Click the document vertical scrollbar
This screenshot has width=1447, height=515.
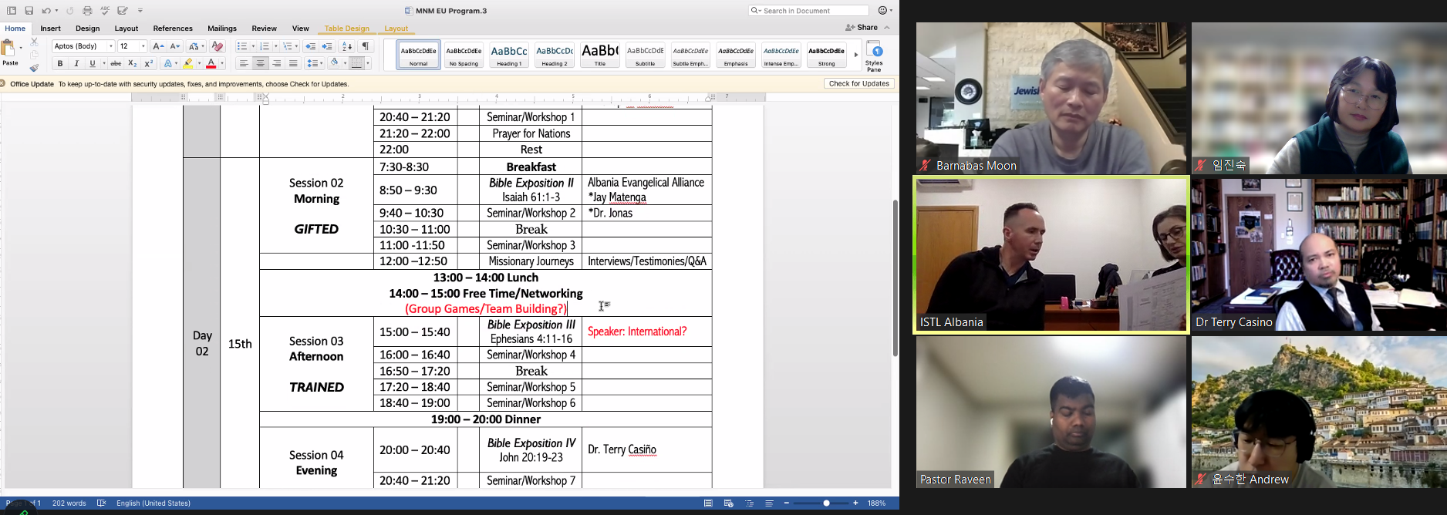(x=895, y=278)
